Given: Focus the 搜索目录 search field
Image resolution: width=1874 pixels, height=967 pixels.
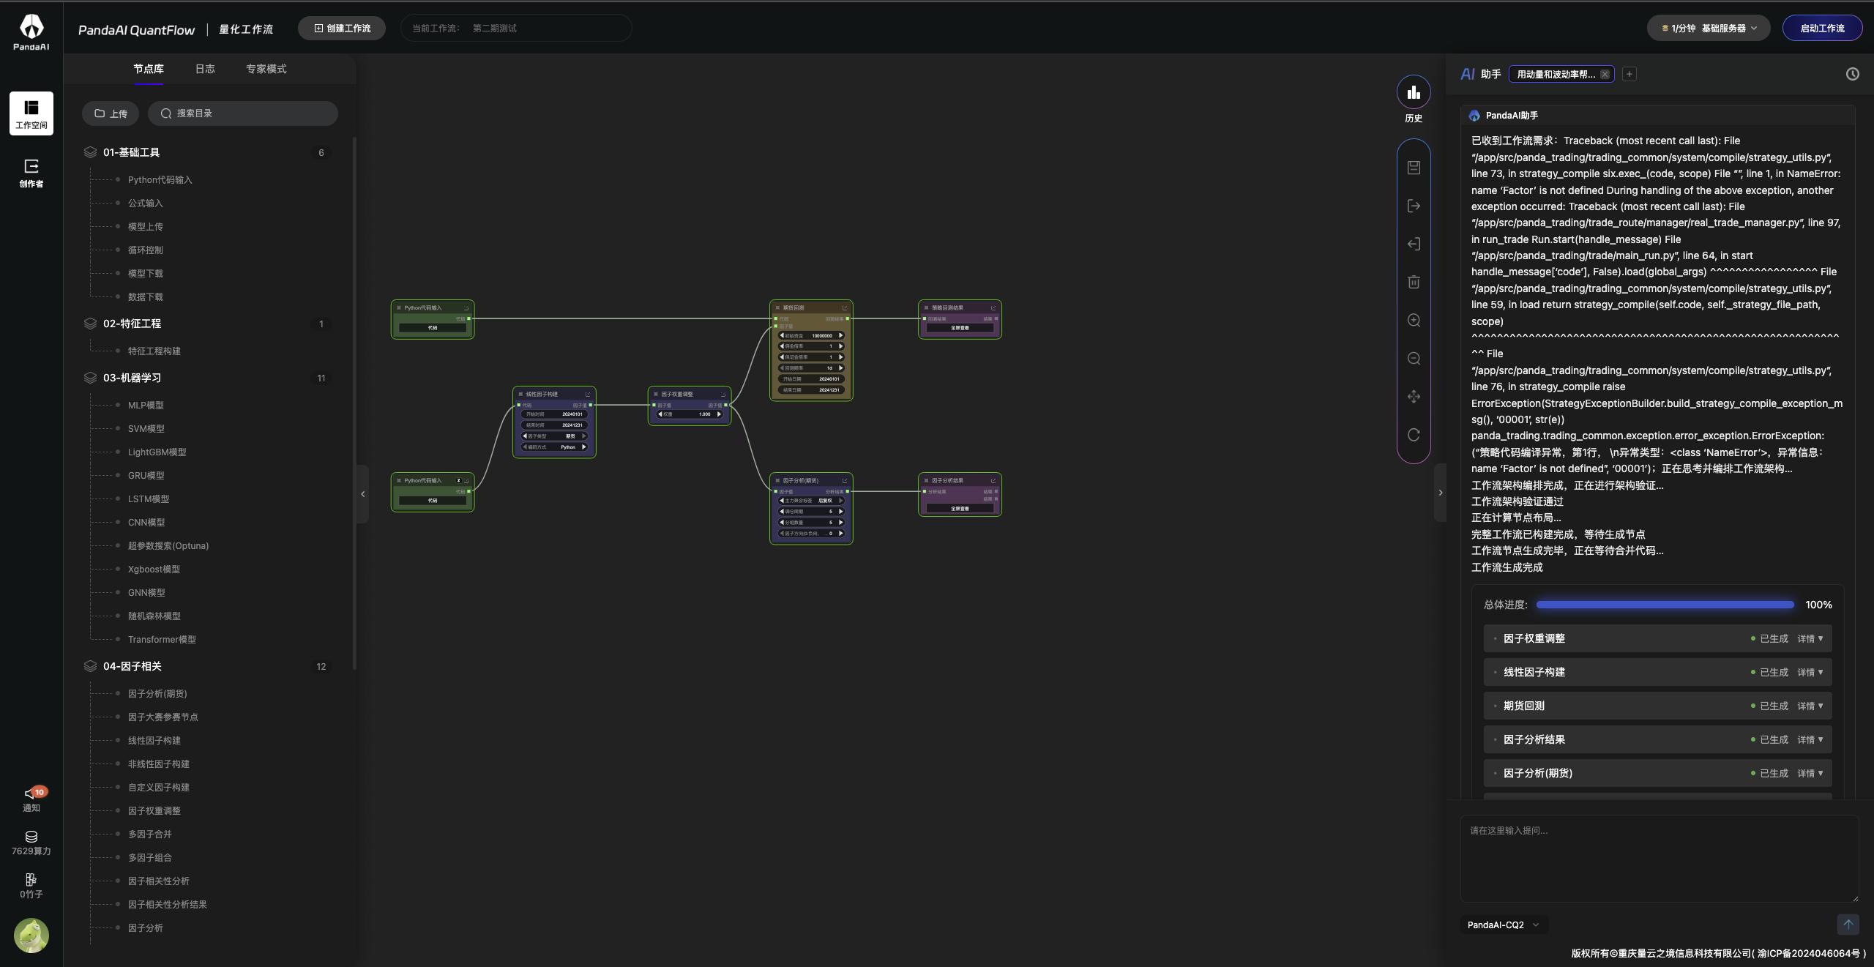Looking at the screenshot, I should pyautogui.click(x=243, y=113).
